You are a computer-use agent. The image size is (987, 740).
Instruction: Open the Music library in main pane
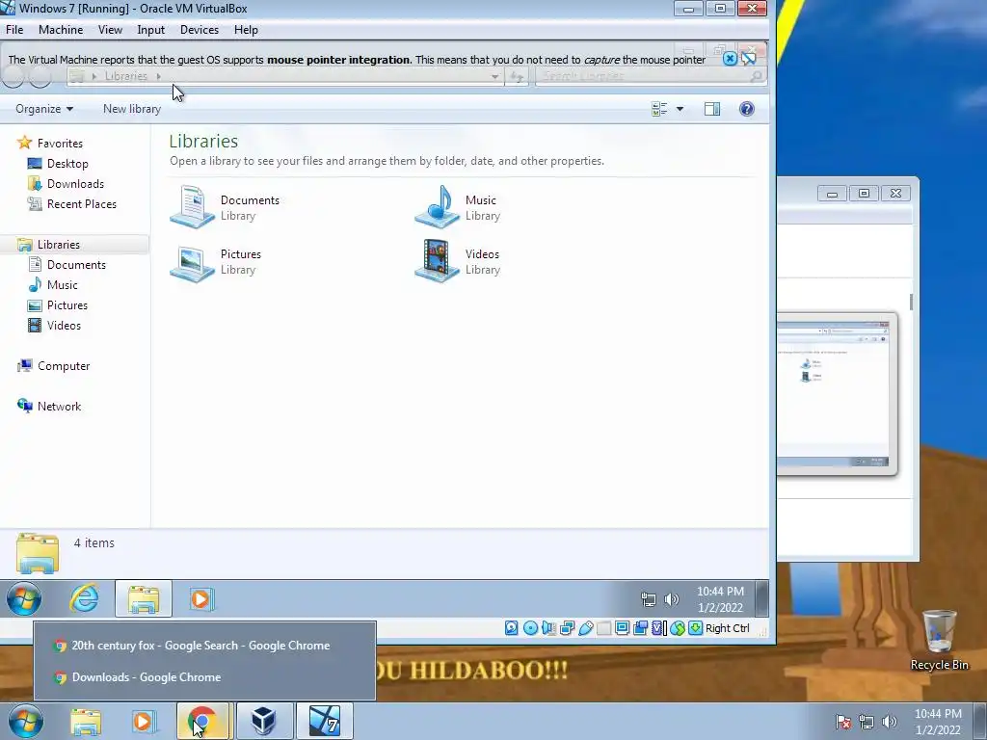tap(458, 207)
